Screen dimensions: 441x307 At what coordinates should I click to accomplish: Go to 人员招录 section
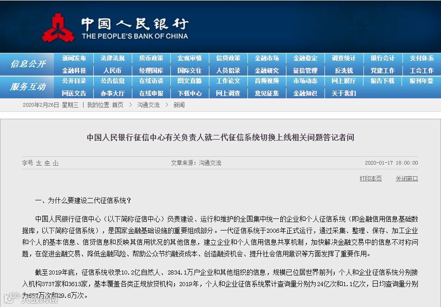(228, 70)
